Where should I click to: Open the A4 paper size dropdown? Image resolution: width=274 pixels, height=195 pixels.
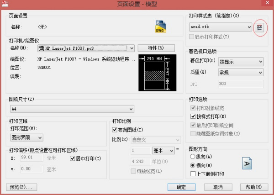[72, 109]
